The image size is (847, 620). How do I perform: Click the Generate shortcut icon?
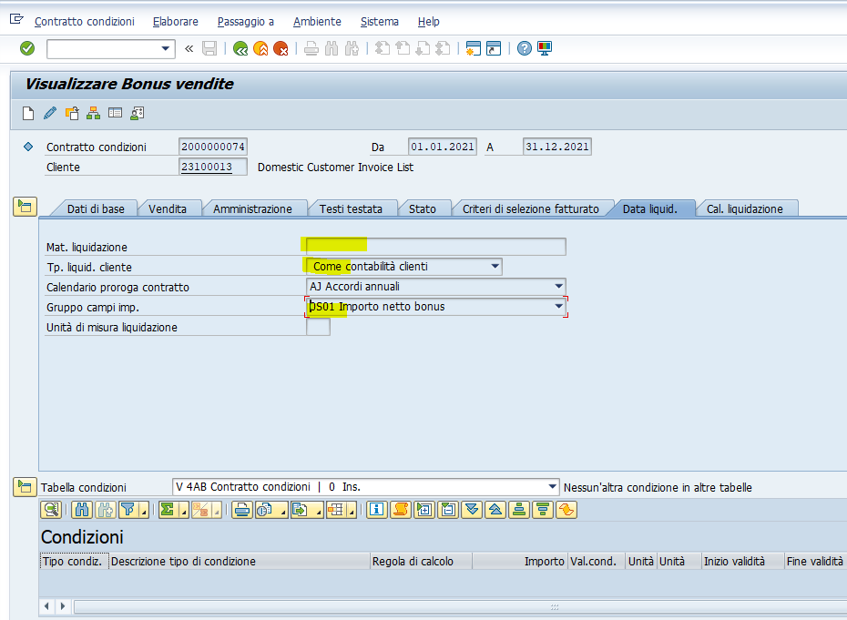click(494, 48)
